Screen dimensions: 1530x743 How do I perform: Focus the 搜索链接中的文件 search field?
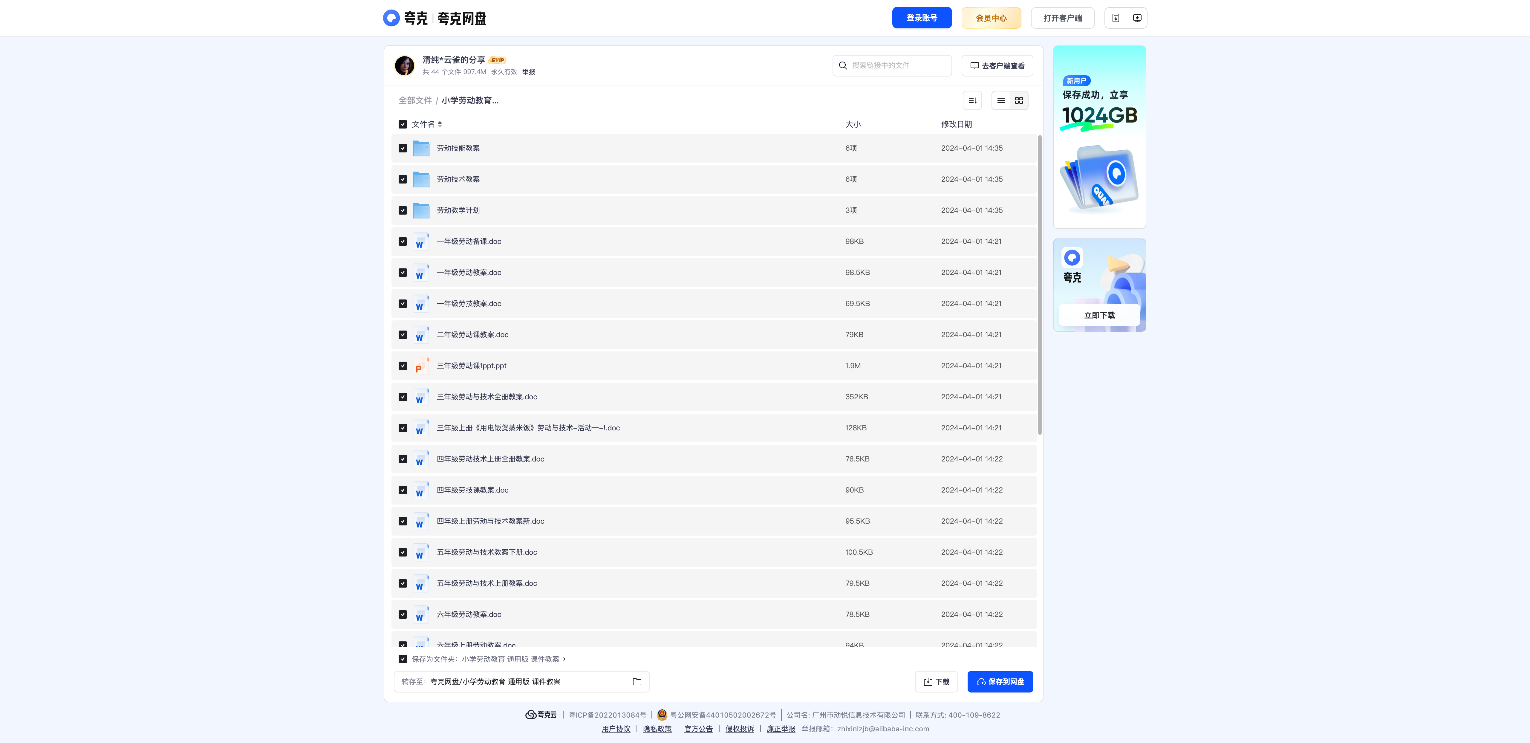892,66
